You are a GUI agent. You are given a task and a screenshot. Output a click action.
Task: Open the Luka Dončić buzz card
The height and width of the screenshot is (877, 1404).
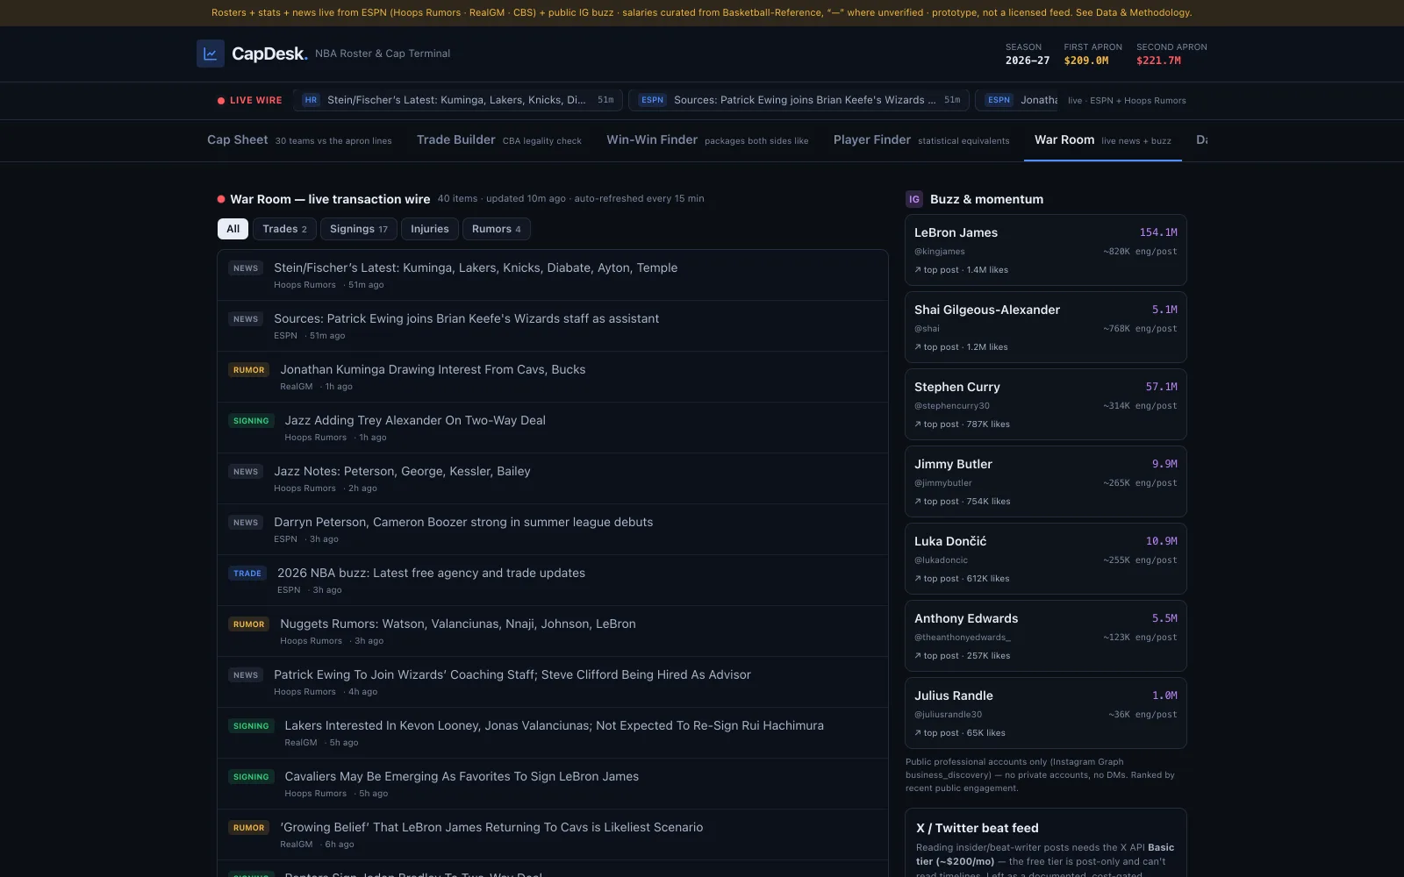[1046, 559]
